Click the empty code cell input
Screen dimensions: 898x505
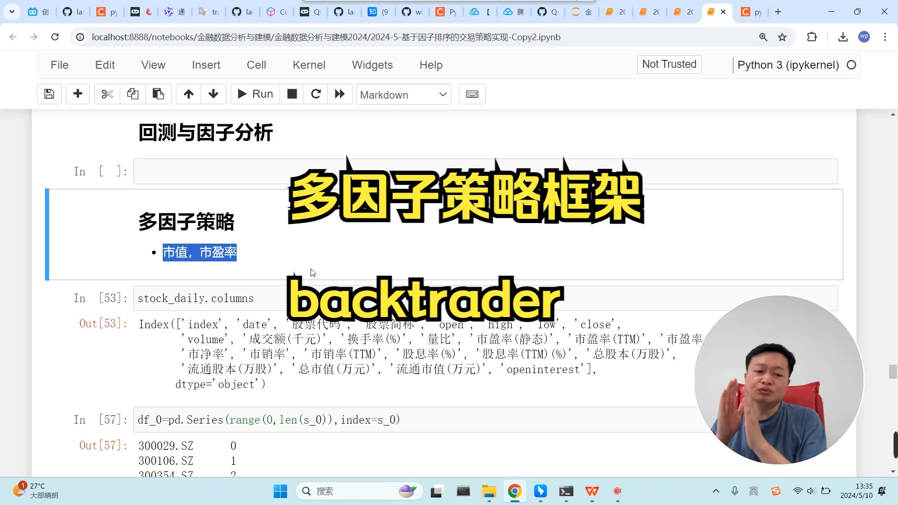click(485, 171)
